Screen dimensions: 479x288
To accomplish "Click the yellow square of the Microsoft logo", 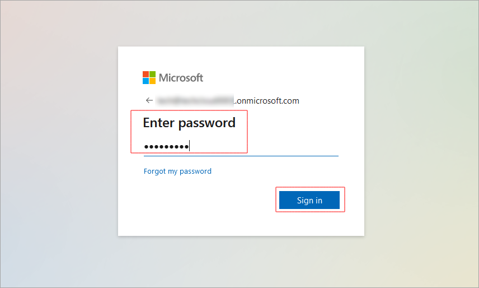I will click(152, 81).
